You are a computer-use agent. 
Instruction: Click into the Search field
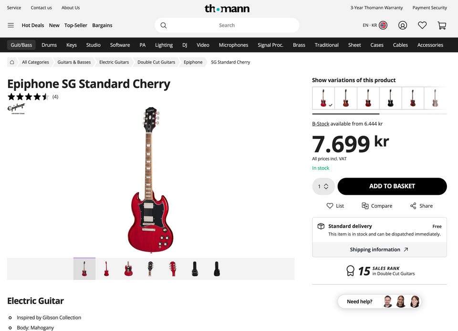click(227, 25)
